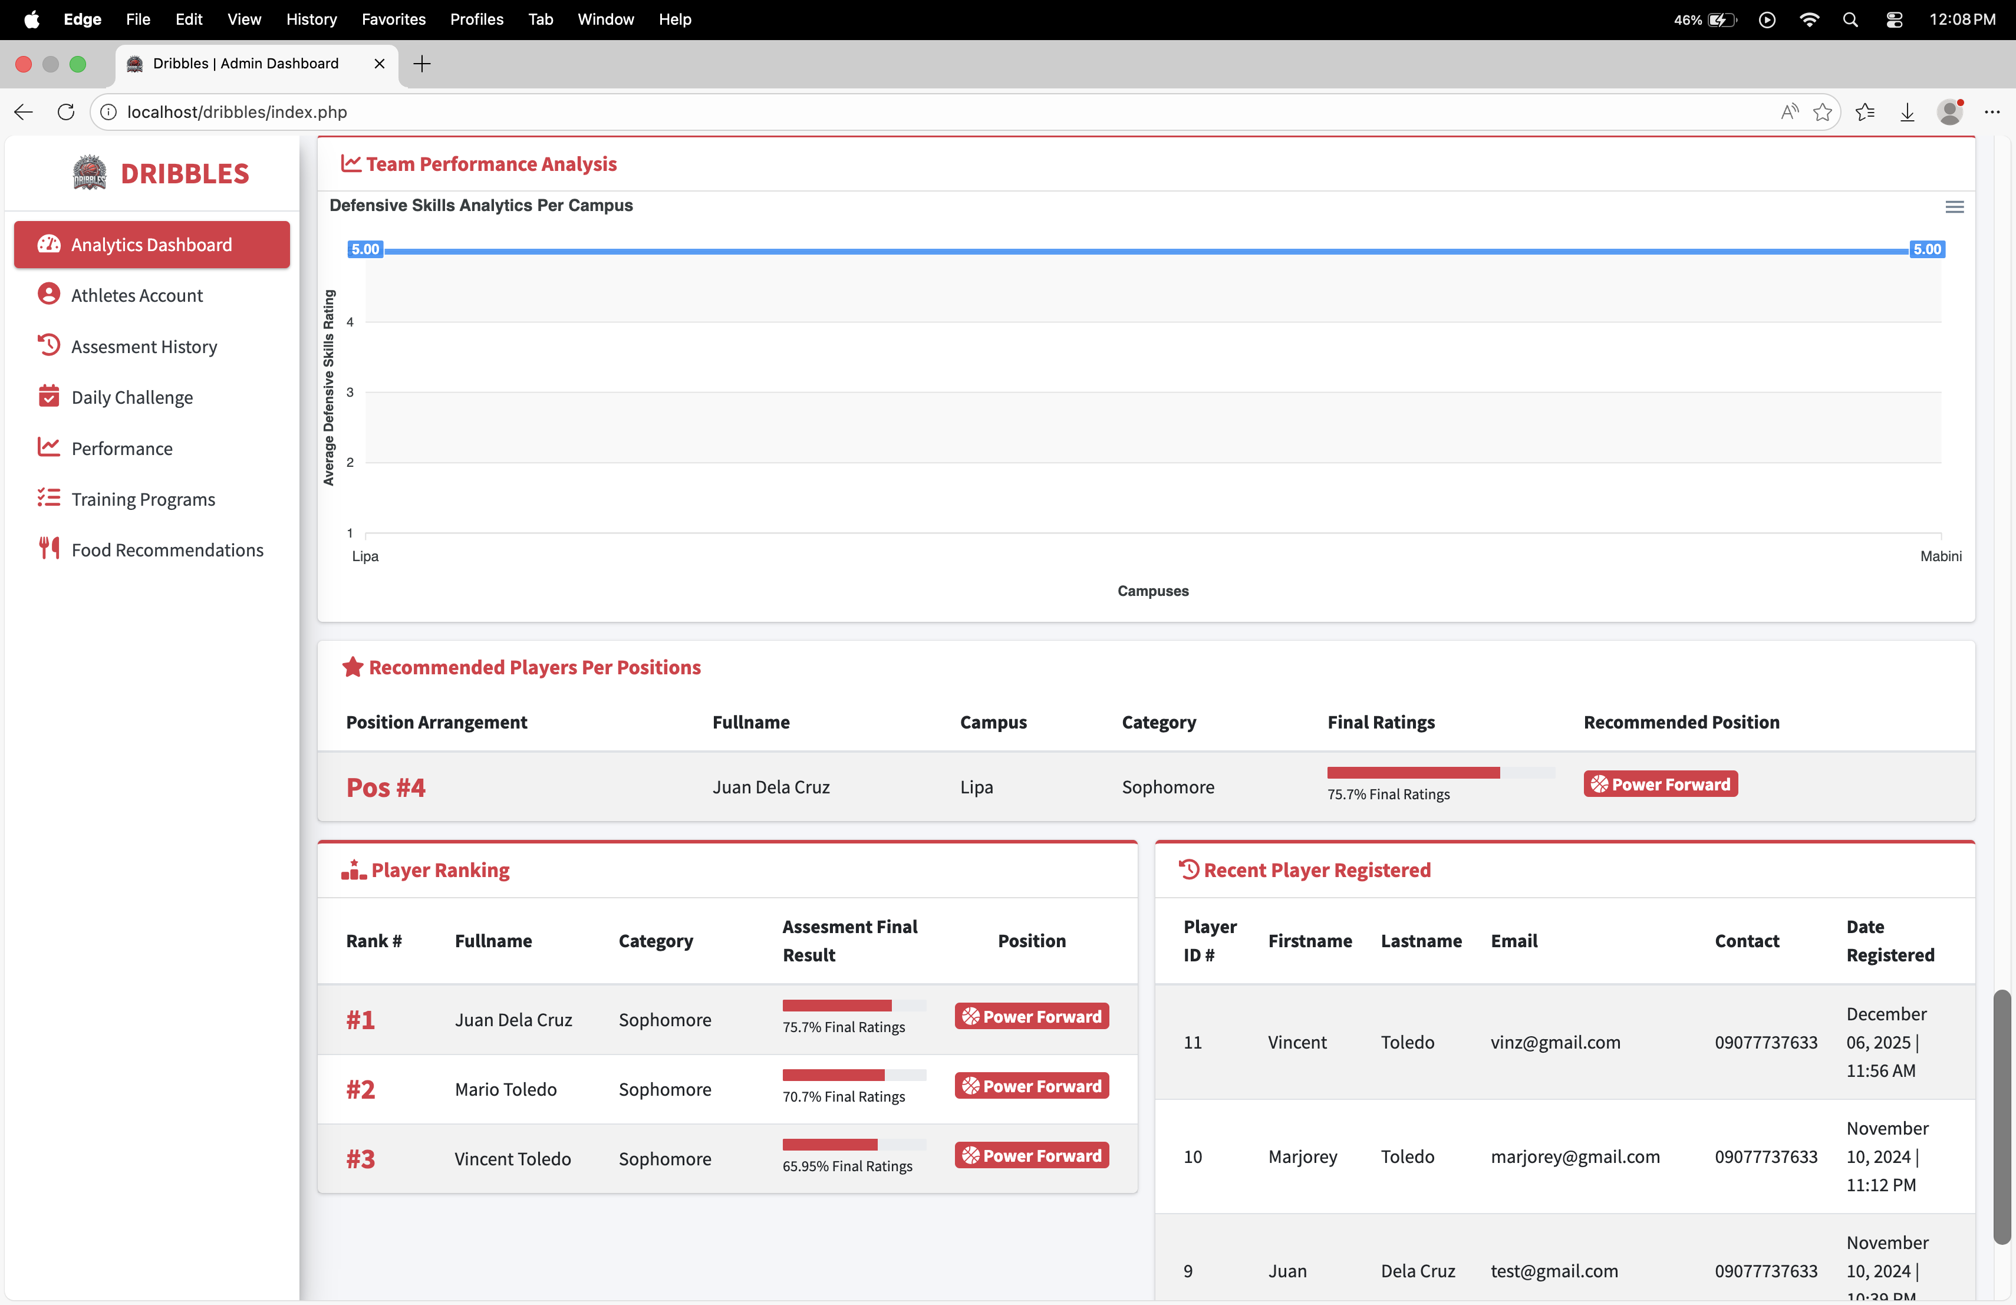Add page to favorites star icon
This screenshot has height=1305, width=2016.
1822,112
